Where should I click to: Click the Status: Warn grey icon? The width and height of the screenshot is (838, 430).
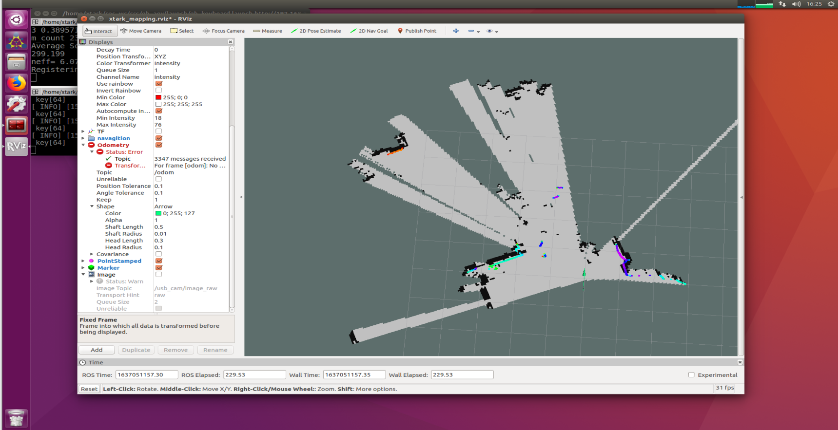click(x=100, y=281)
